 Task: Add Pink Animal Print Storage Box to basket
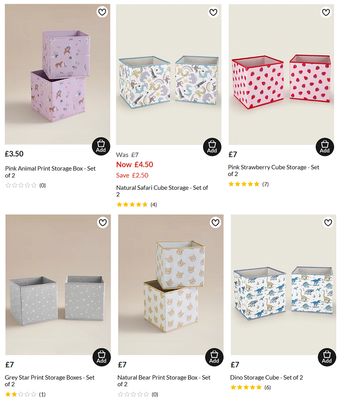click(101, 146)
